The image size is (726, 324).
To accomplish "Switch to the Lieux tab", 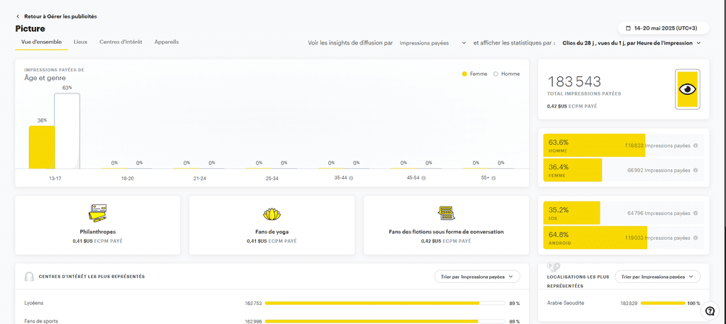I will (81, 42).
